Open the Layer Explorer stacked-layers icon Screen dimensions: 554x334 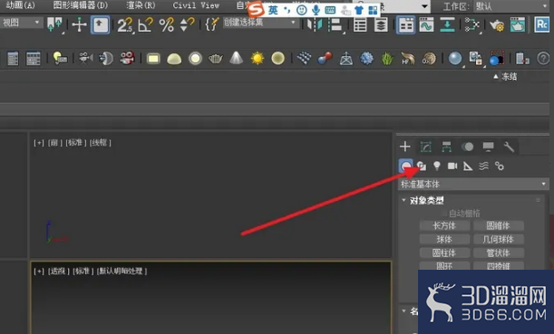tap(381, 25)
